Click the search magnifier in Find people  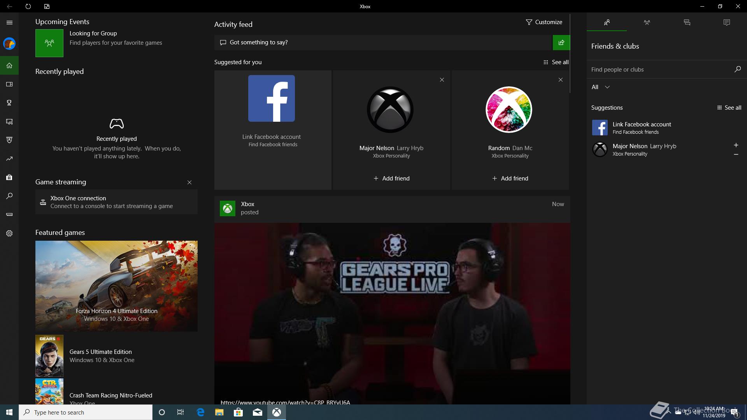click(737, 69)
